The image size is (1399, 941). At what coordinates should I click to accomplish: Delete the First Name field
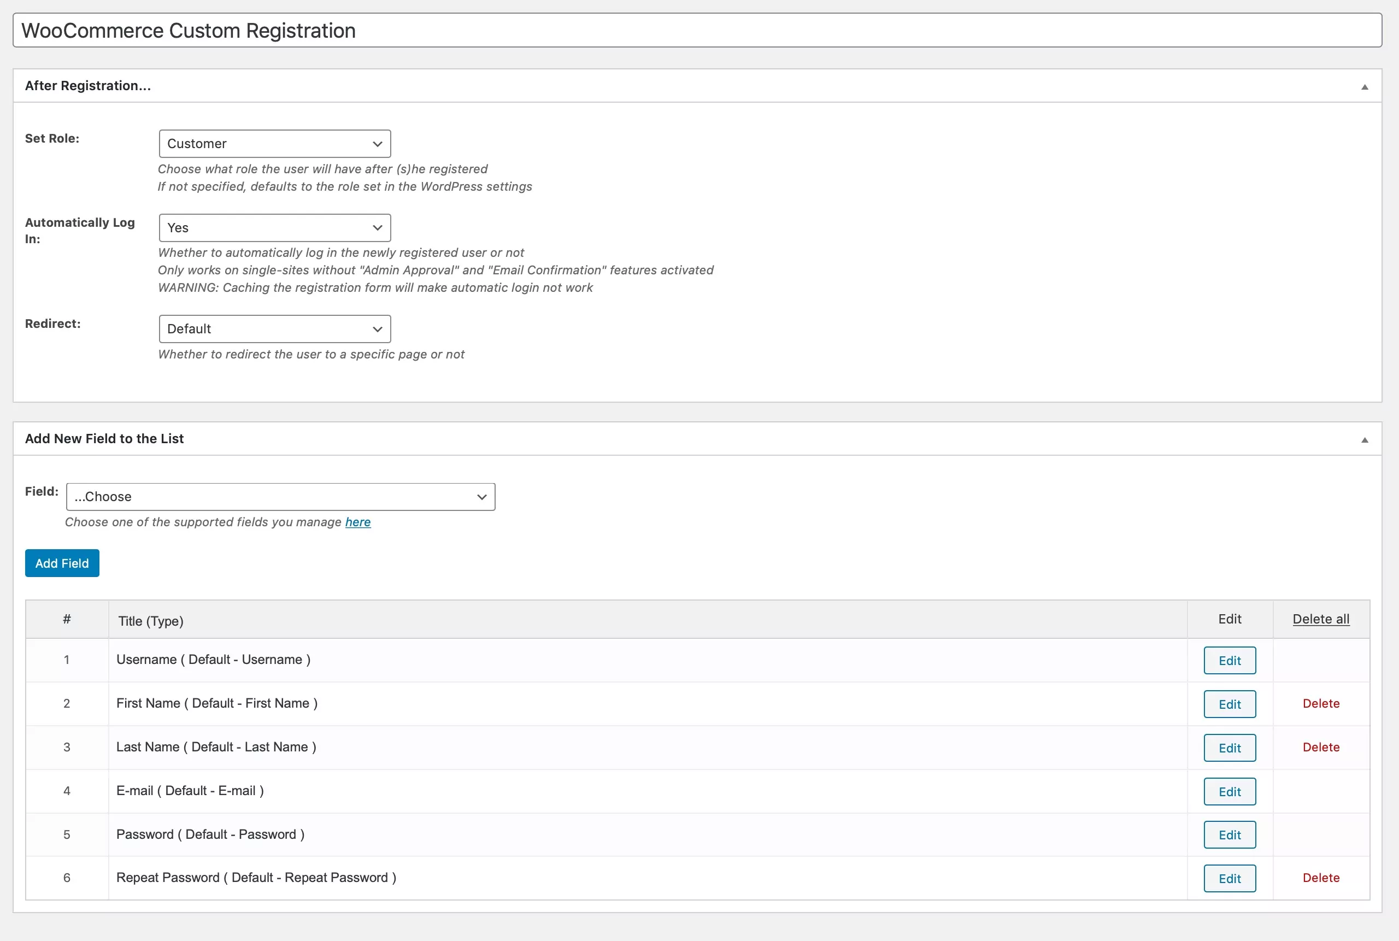tap(1321, 703)
